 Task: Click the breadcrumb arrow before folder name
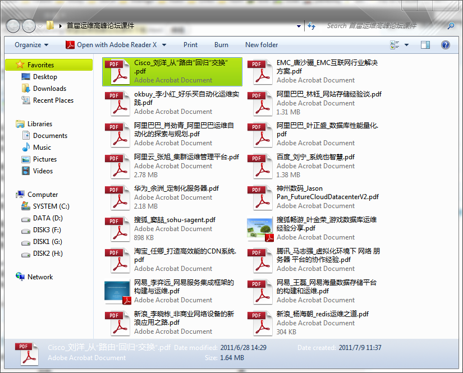pyautogui.click(x=60, y=26)
